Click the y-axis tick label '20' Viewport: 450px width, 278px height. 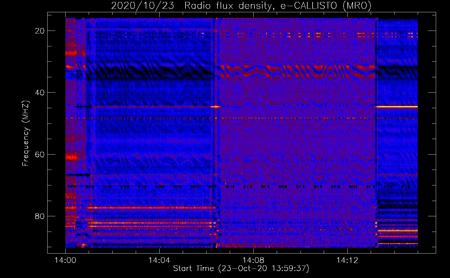tap(40, 31)
